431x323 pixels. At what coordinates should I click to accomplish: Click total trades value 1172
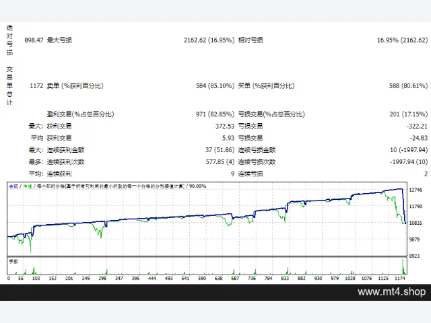(x=36, y=85)
